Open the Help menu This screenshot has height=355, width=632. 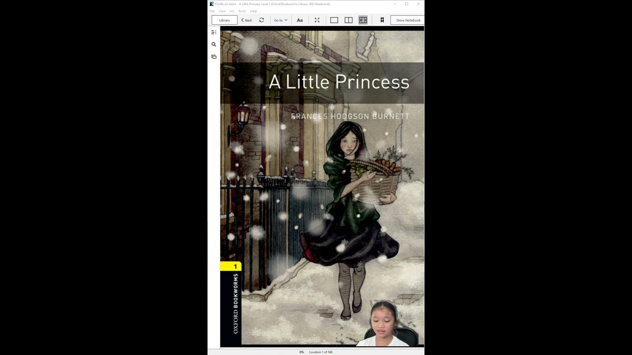pyautogui.click(x=253, y=11)
